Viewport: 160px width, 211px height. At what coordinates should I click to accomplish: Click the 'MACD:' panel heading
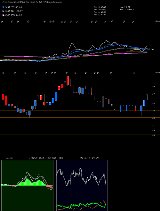click(9, 158)
